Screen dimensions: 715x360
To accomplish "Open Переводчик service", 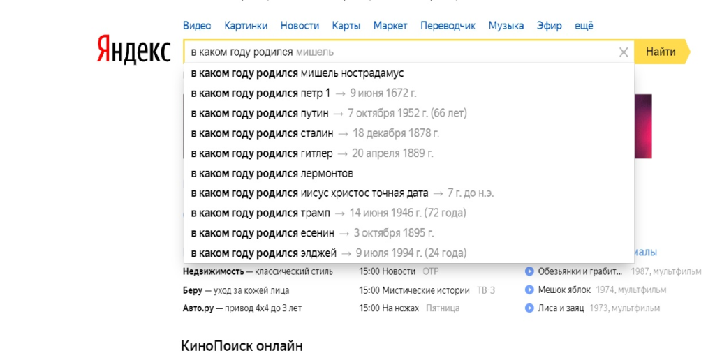I will [448, 26].
